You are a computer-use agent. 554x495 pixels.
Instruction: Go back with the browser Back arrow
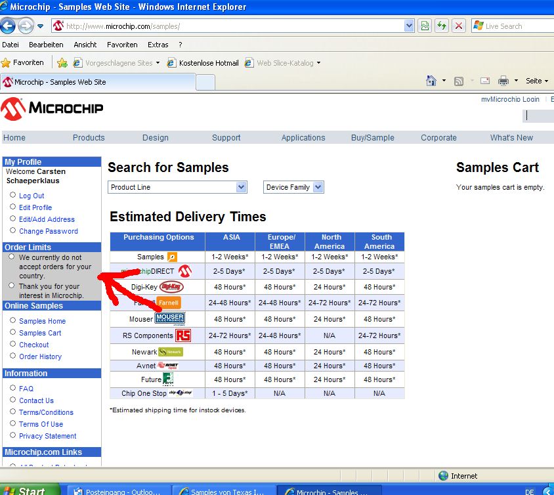click(x=8, y=26)
